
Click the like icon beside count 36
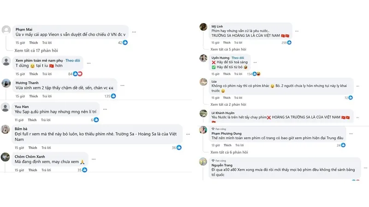pos(179,148)
